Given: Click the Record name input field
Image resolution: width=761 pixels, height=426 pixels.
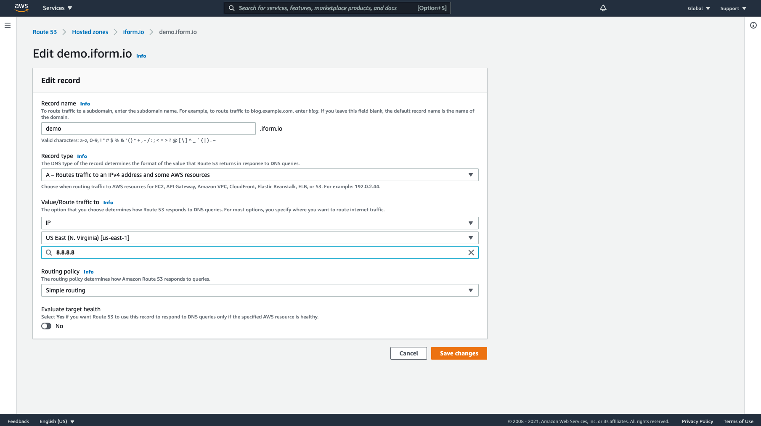Looking at the screenshot, I should [x=148, y=129].
